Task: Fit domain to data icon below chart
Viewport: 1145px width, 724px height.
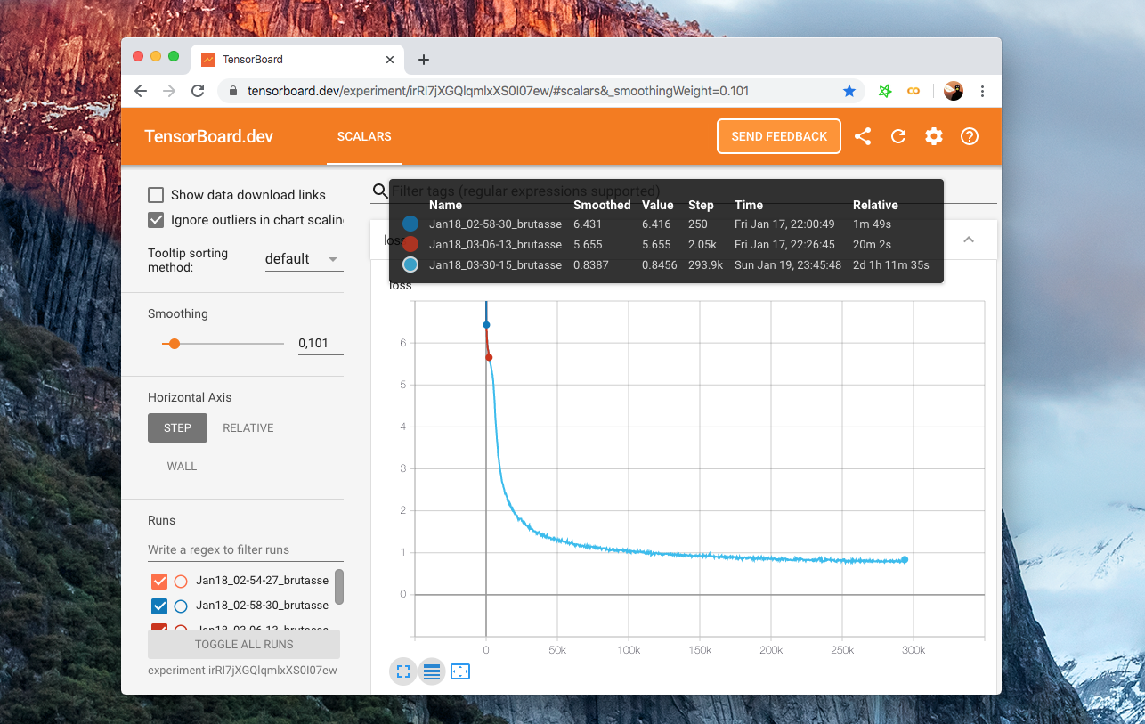Action: click(460, 671)
